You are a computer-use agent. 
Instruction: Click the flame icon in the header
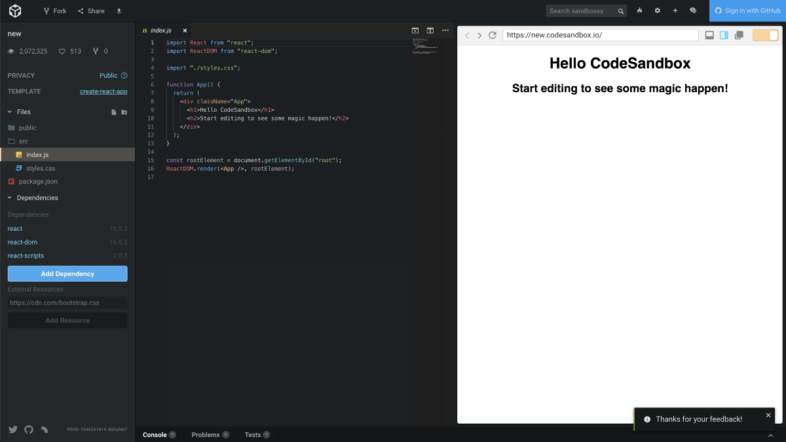(640, 11)
